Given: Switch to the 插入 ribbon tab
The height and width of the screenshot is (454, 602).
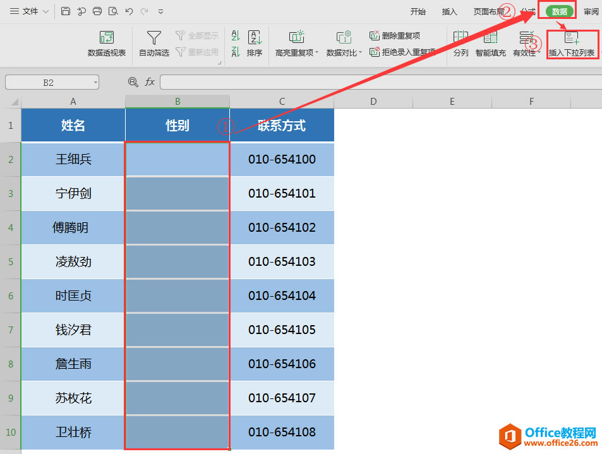Looking at the screenshot, I should pos(449,12).
